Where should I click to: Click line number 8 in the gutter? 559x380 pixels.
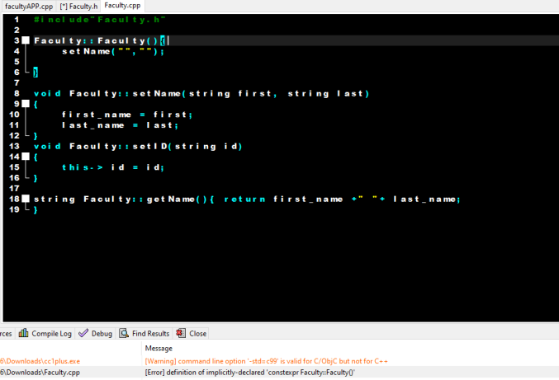pyautogui.click(x=17, y=94)
